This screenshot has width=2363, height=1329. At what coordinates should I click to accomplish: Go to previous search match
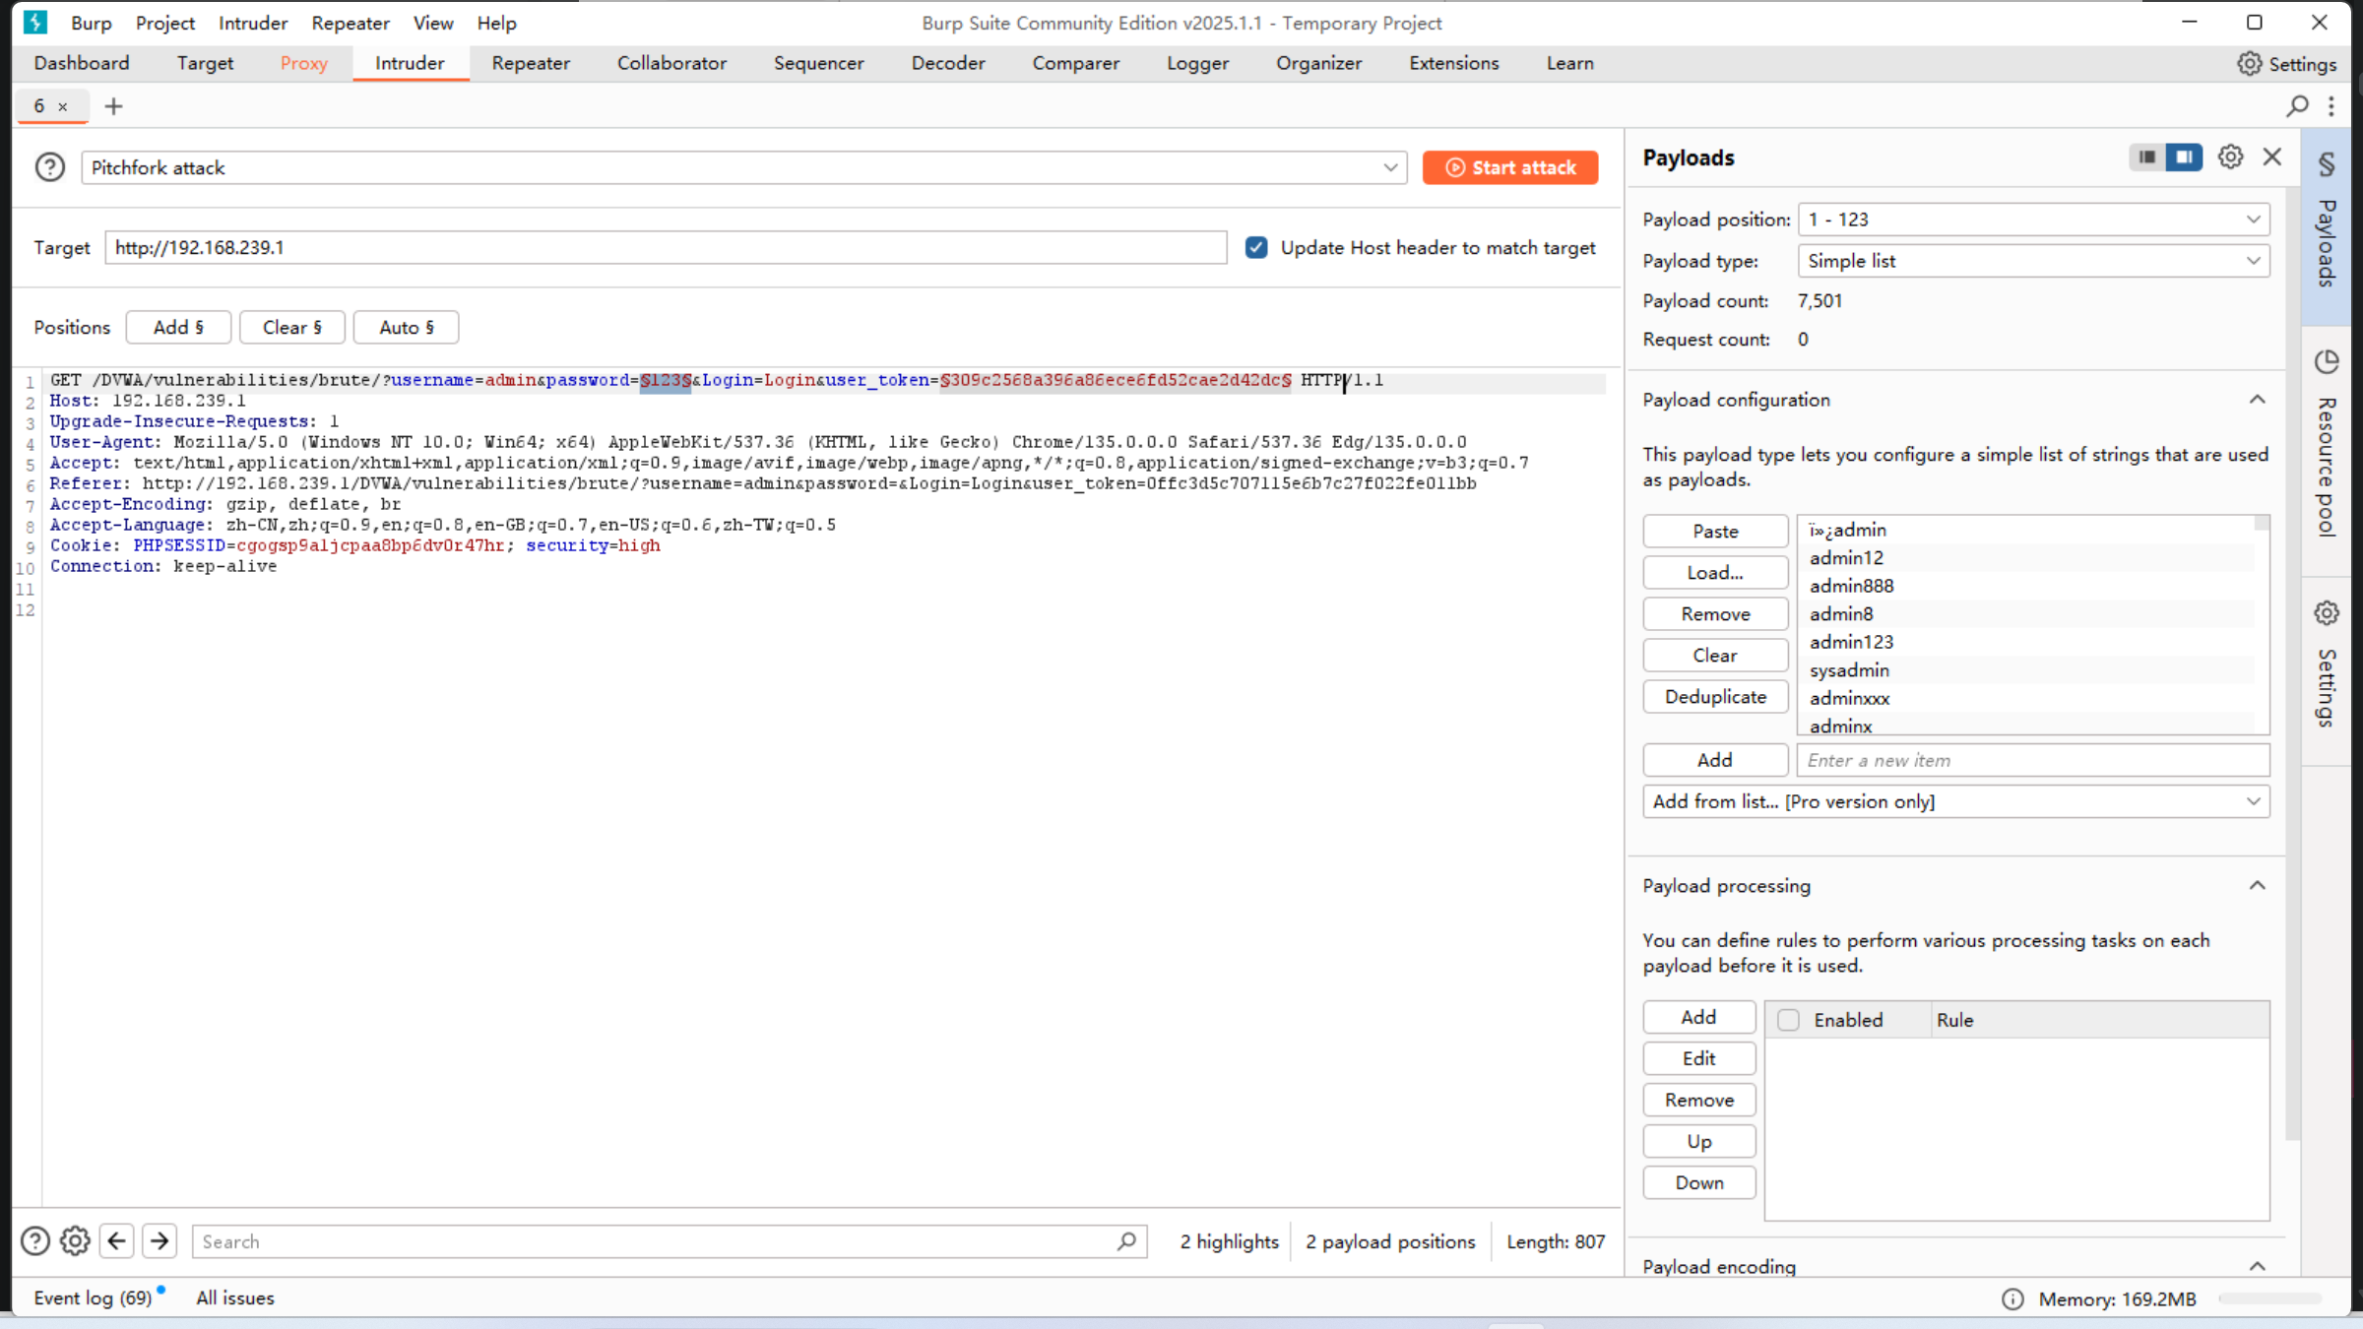[x=117, y=1241]
